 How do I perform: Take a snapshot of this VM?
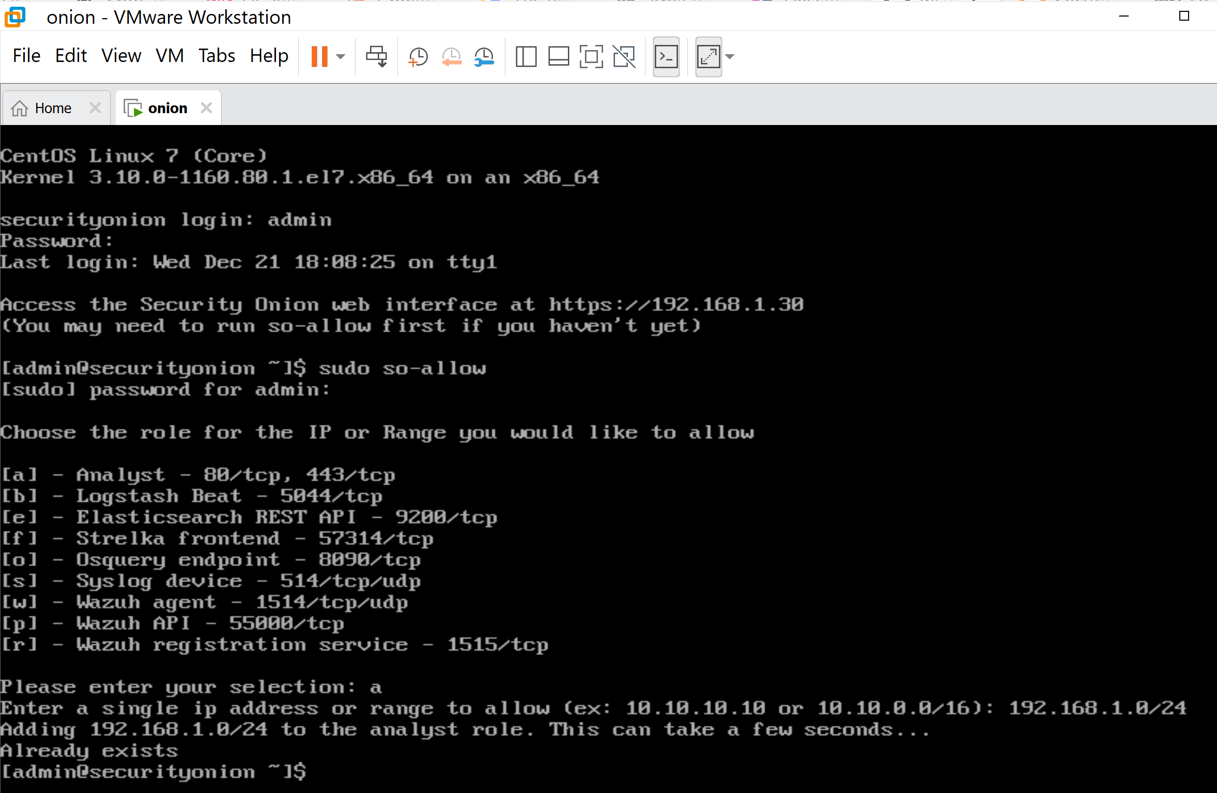[418, 56]
